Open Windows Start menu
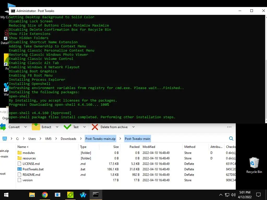267x200 pixels. pyautogui.click(x=6, y=195)
